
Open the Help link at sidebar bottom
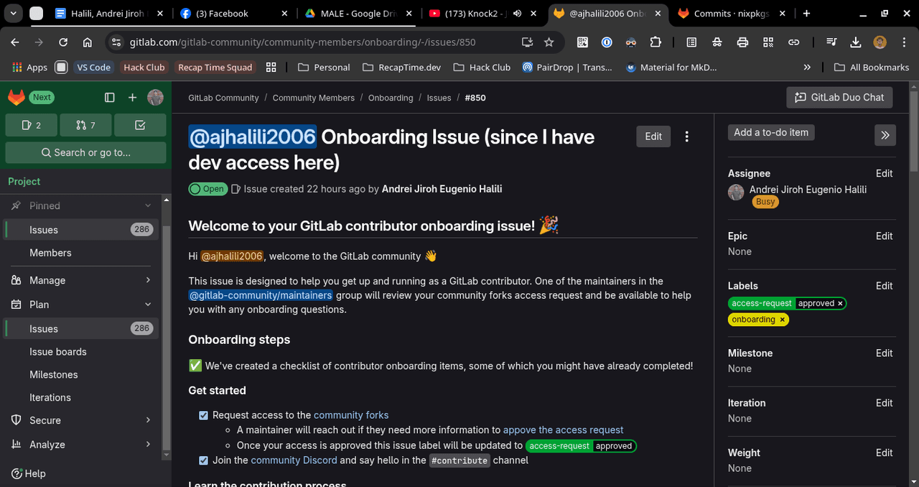pos(29,473)
